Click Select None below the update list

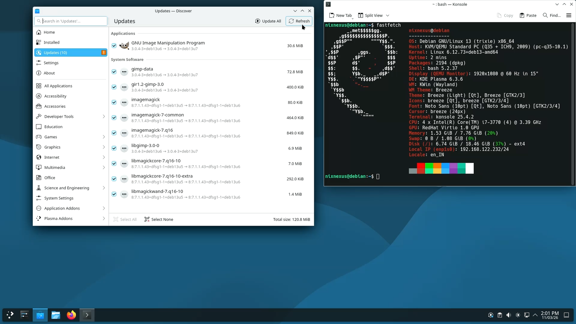158,219
